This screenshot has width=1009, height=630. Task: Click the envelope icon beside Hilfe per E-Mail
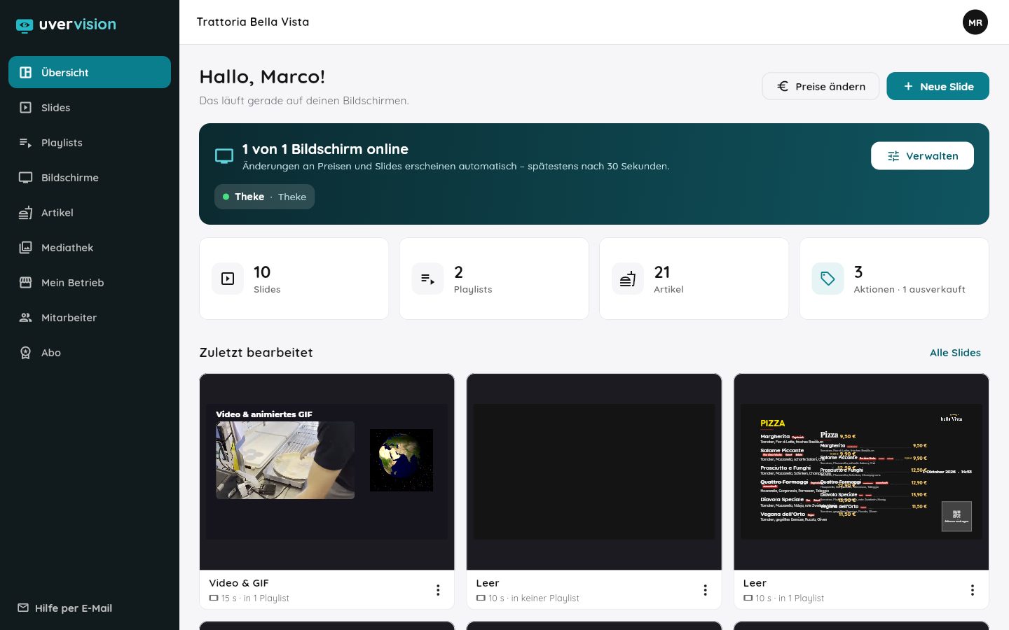point(23,608)
